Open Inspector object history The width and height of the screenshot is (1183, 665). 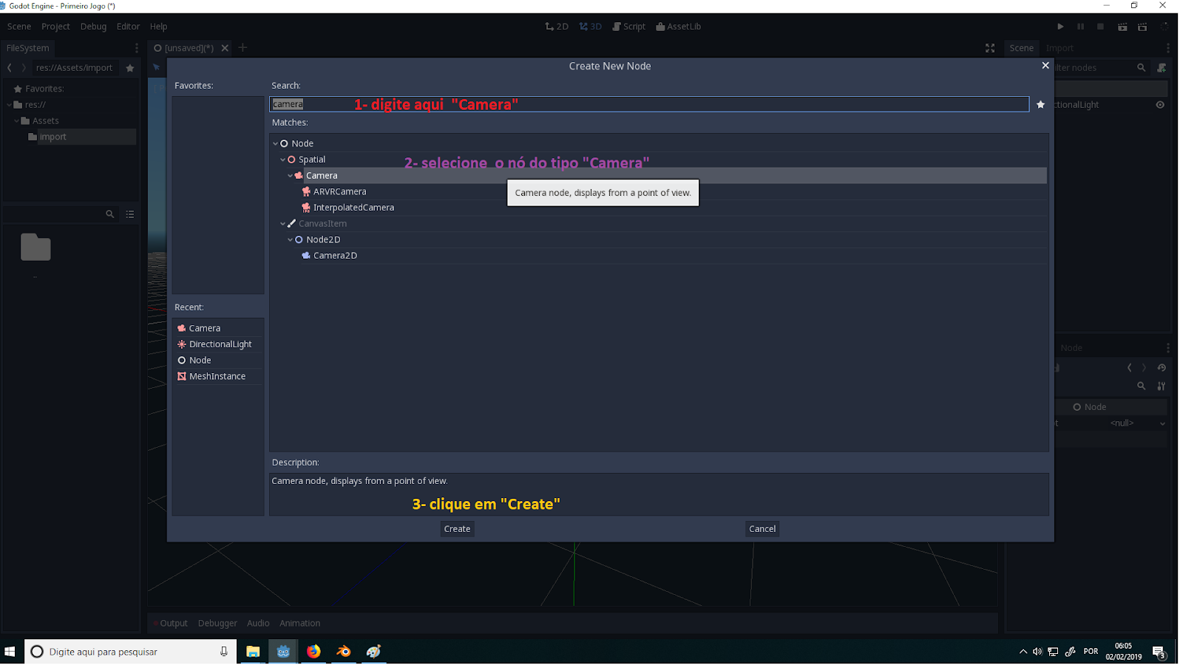click(1162, 368)
